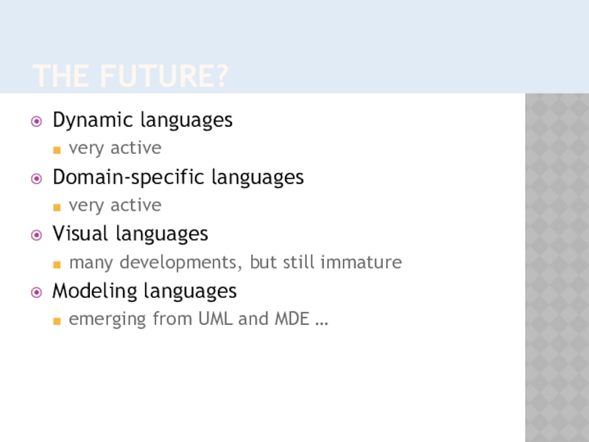
Task: Select the "Modeling languages" heading text
Action: coord(144,291)
